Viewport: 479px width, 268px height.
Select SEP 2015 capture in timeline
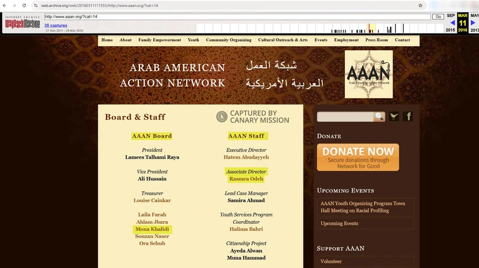point(451,23)
